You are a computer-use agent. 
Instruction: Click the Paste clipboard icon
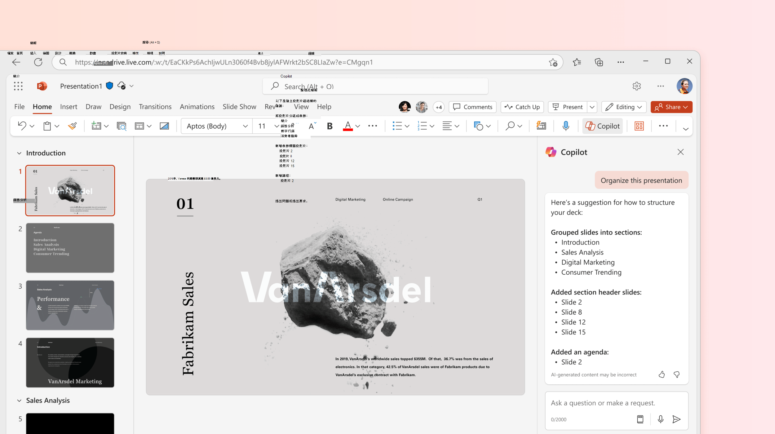point(47,126)
